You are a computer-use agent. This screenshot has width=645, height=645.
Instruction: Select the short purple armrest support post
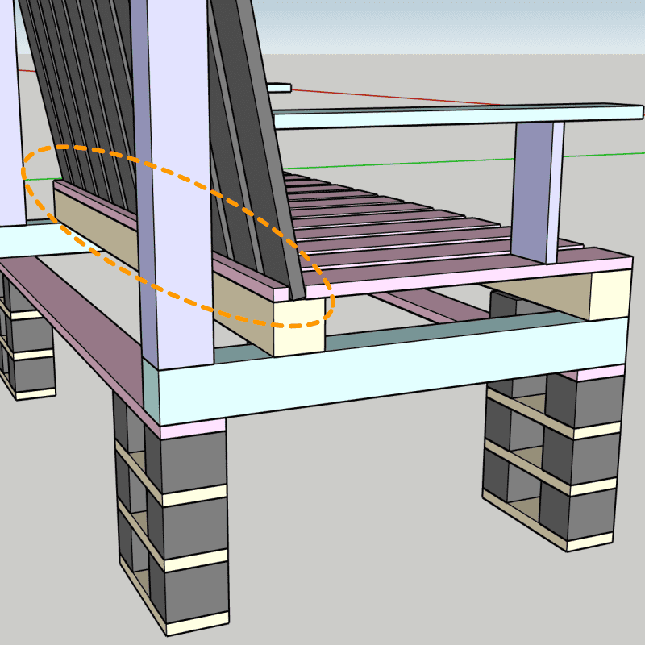(x=537, y=191)
